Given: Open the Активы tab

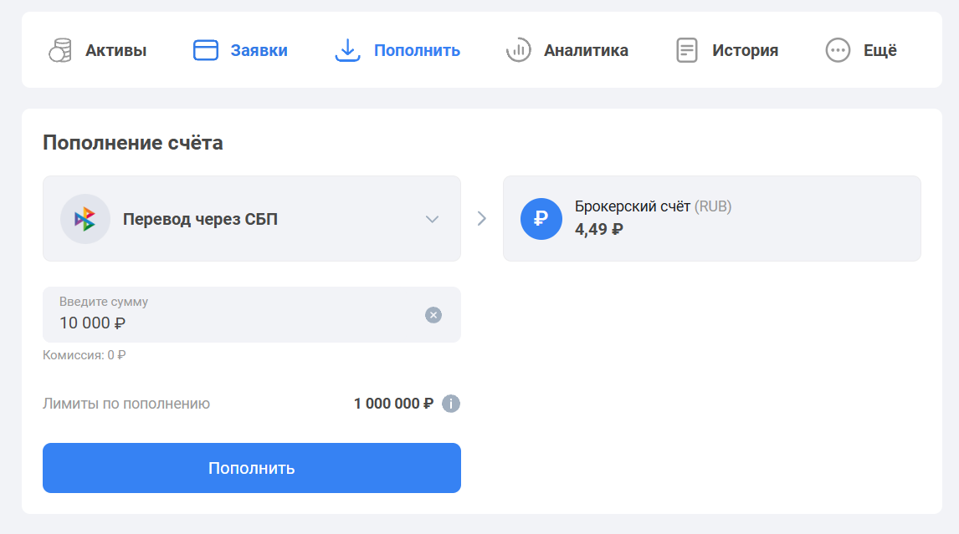Looking at the screenshot, I should [97, 50].
